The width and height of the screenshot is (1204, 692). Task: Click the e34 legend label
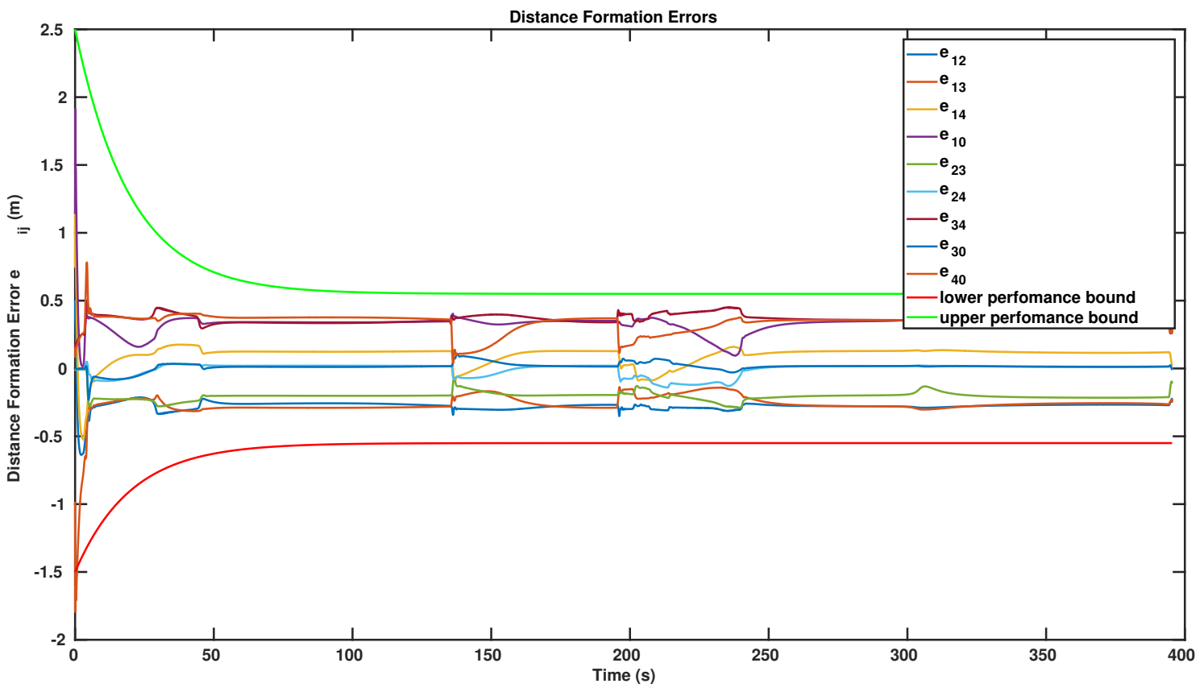coord(952,219)
